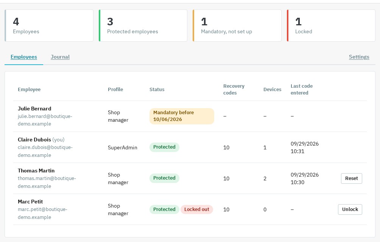Click Thomas Martin's Protected badge
Viewport: 380px width, 242px height.
pos(164,178)
